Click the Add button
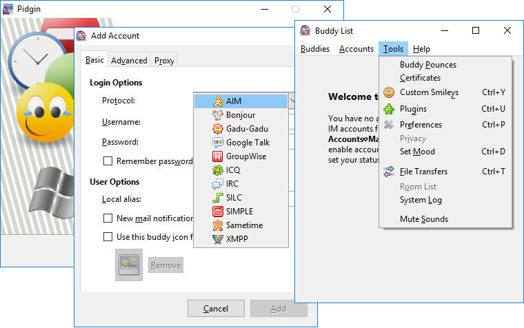Screen dimensions: 524x328 click(x=279, y=309)
